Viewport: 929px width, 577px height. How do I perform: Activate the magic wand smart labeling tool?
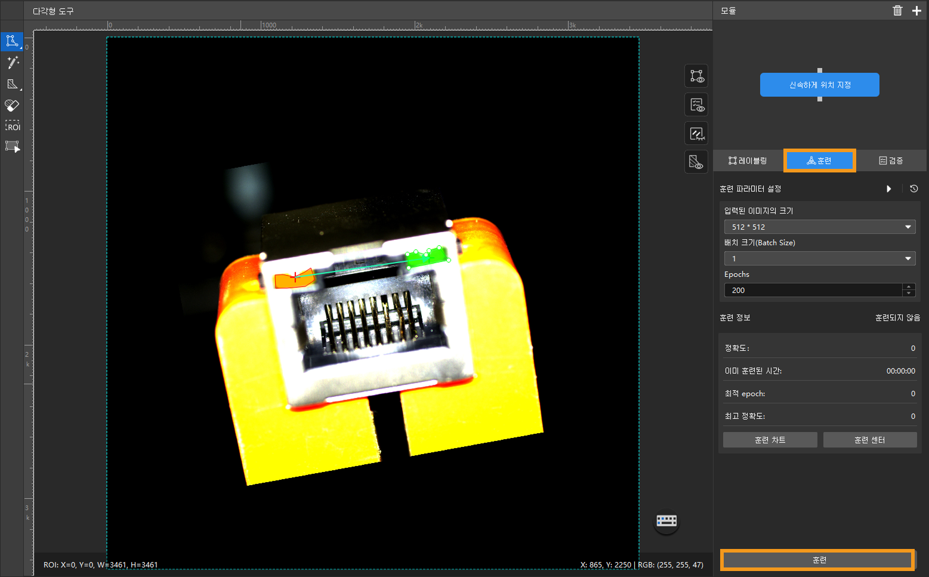[12, 63]
